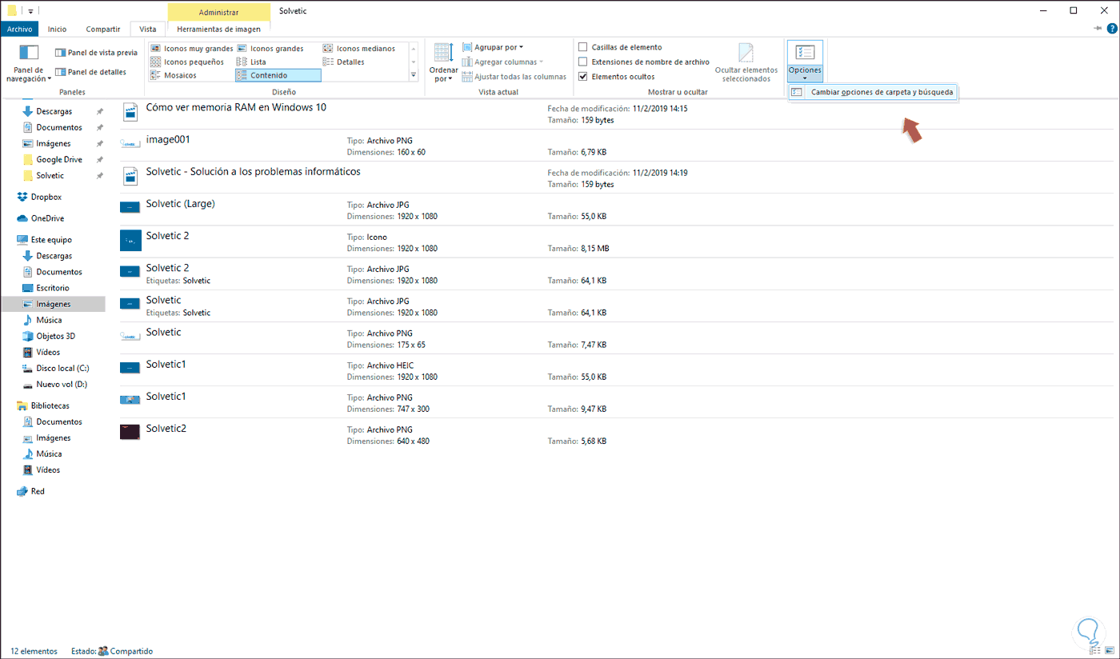Click the Bibliotecas icon
This screenshot has width=1120, height=659.
(x=22, y=405)
